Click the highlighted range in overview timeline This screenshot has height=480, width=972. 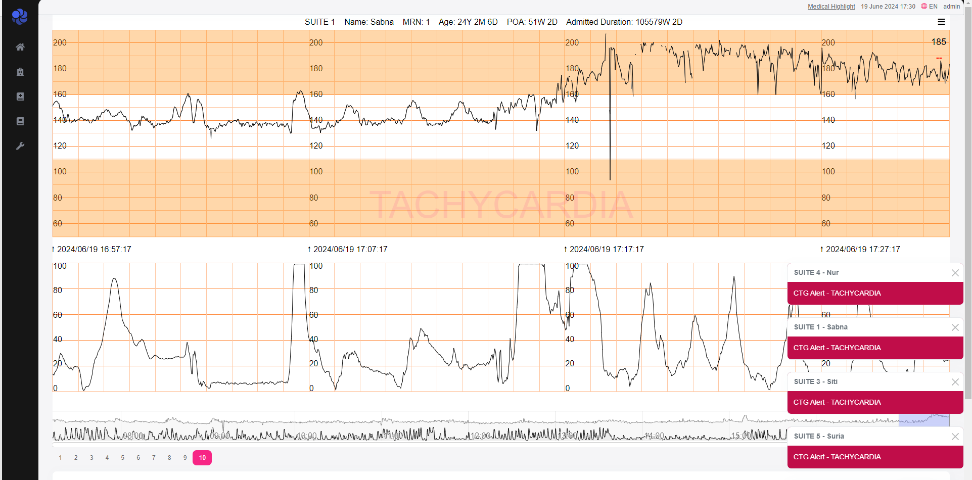923,420
